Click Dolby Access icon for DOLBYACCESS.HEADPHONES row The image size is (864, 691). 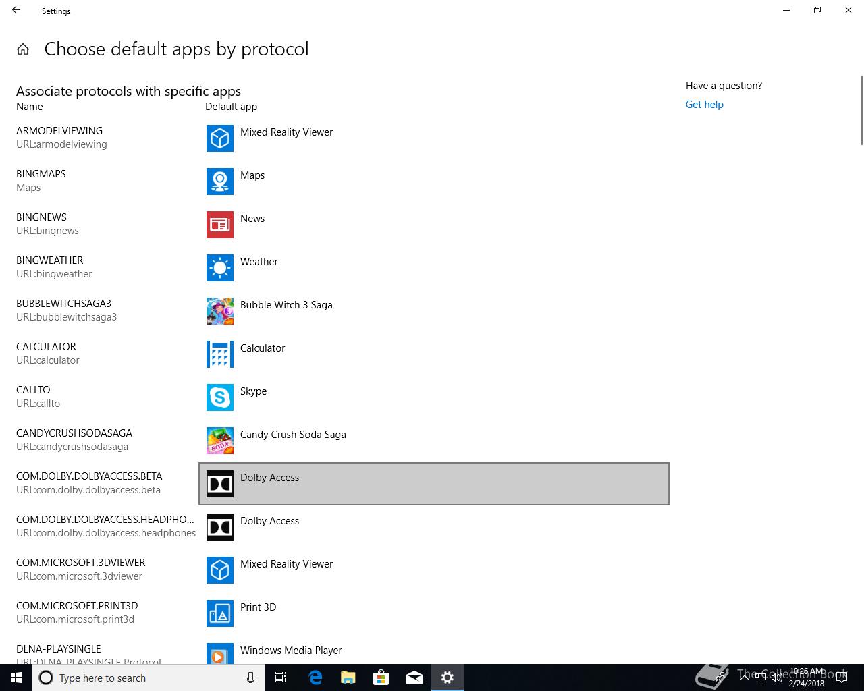click(220, 527)
